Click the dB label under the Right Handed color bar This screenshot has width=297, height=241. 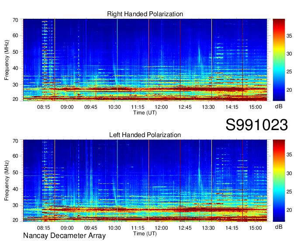tap(279, 107)
